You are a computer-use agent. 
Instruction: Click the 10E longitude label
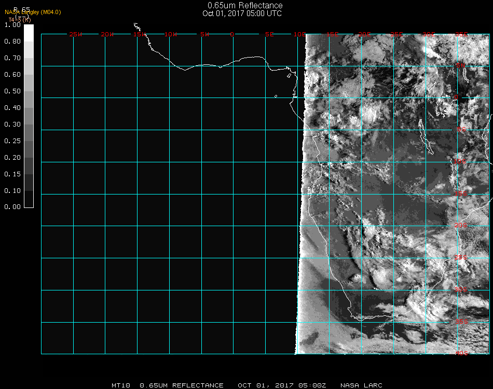click(x=300, y=34)
